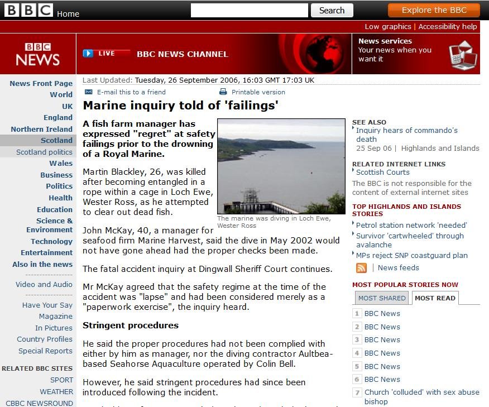This screenshot has height=407, width=489.
Task: Click the orange RSS feed icon
Action: pos(362,268)
